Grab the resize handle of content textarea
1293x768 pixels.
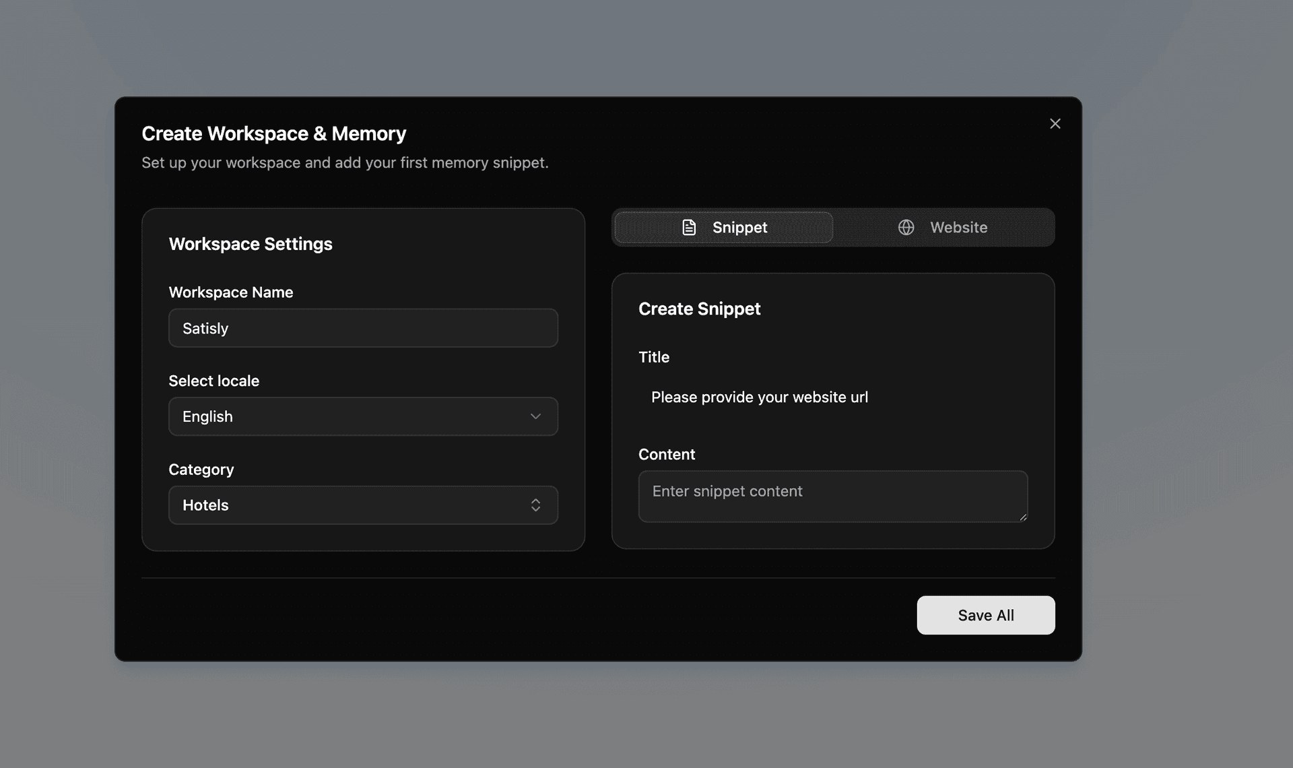click(x=1023, y=517)
